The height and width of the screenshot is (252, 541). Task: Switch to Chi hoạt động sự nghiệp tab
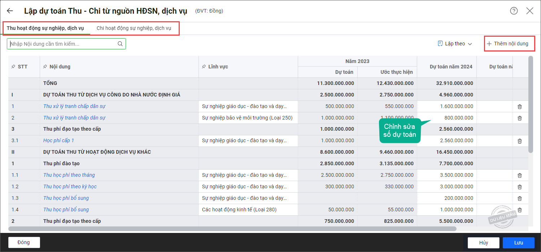[x=134, y=28]
